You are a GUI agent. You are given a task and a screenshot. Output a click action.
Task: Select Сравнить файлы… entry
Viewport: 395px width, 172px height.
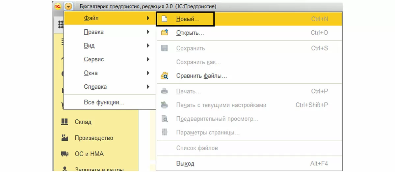click(x=249, y=76)
